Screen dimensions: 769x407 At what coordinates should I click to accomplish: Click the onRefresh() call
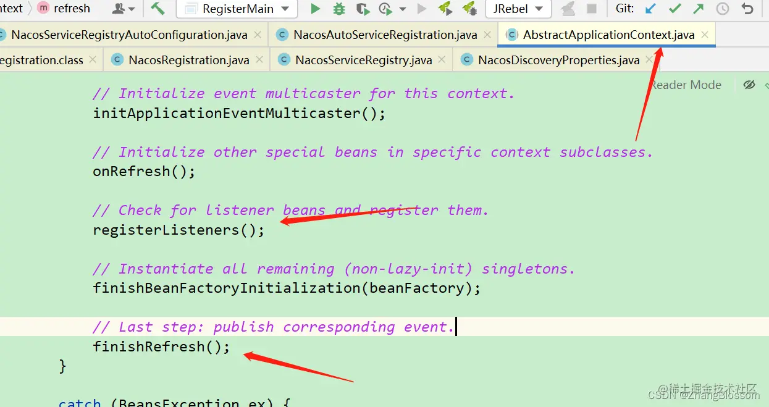(x=144, y=171)
